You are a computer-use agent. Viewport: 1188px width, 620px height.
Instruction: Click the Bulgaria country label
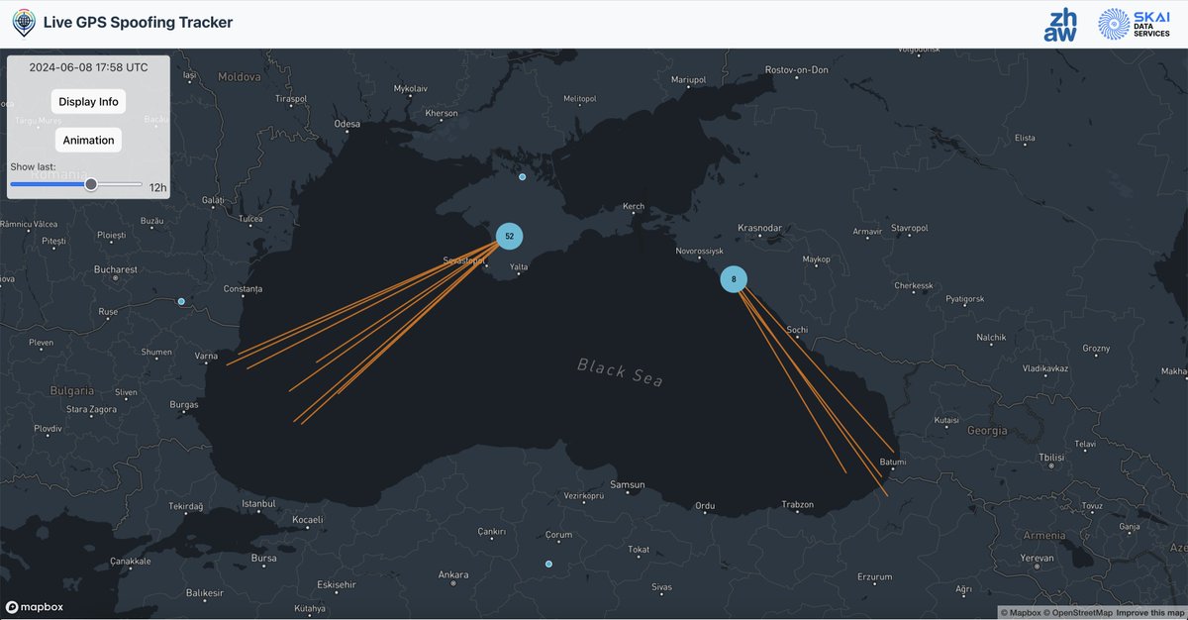[x=71, y=391]
